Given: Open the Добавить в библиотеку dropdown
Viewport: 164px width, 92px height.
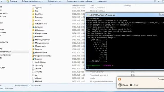Looking at the screenshot, I should (x=33, y=1).
